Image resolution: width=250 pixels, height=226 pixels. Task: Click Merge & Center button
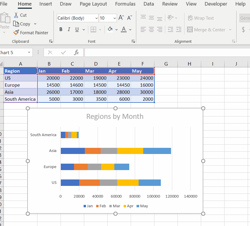206,30
